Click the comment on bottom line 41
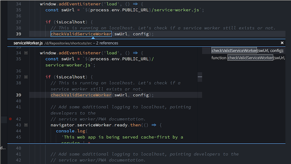 (x=145, y=154)
